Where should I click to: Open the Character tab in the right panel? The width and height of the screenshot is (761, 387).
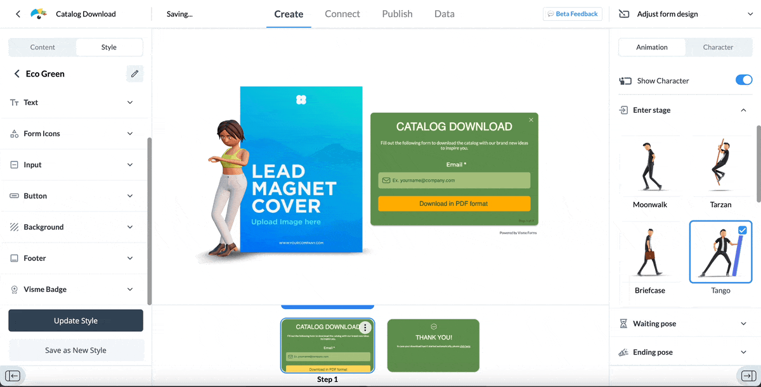(717, 47)
